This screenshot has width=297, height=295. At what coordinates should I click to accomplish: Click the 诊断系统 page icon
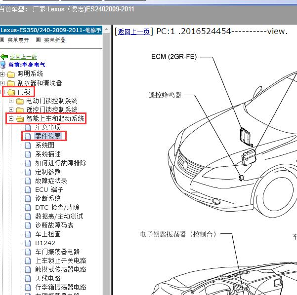tap(28, 198)
